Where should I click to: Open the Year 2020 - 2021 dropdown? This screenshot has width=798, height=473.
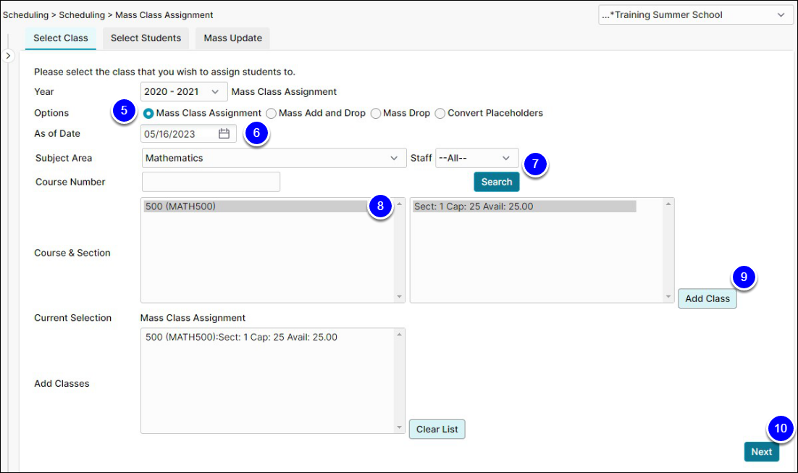tap(184, 92)
